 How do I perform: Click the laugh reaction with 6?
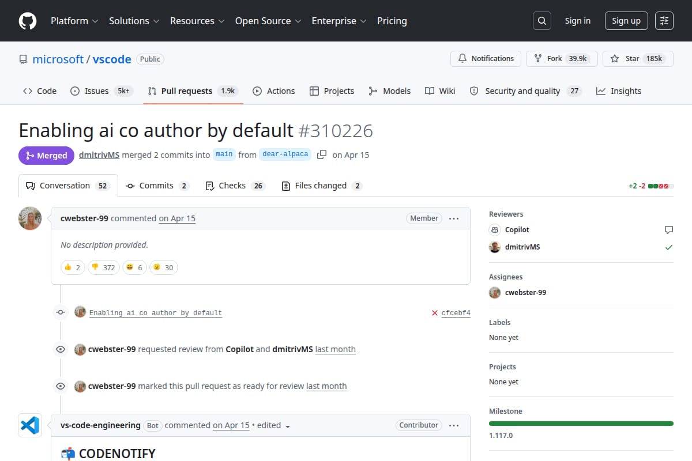point(134,267)
